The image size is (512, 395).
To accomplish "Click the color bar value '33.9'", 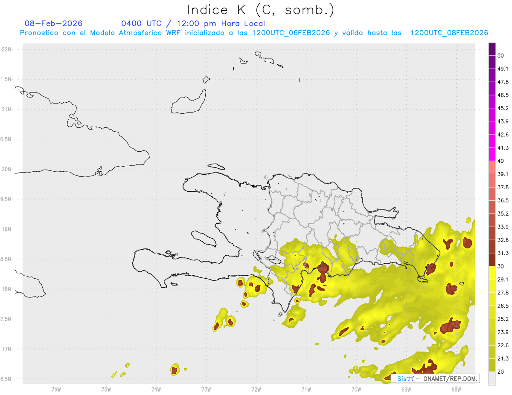I will tap(503, 227).
